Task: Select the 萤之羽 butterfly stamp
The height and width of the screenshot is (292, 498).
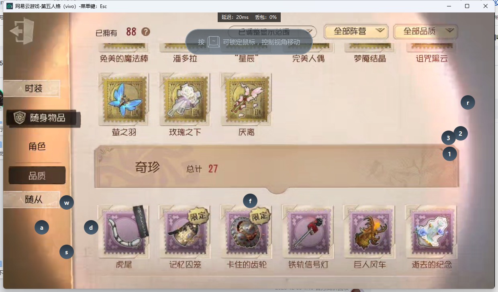Action: pyautogui.click(x=124, y=99)
